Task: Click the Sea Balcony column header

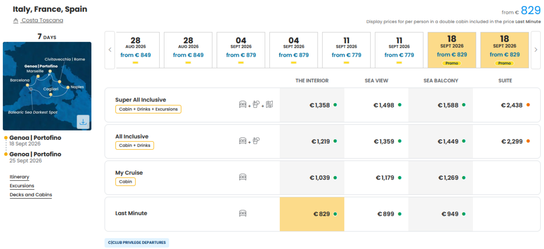Action: tap(441, 81)
